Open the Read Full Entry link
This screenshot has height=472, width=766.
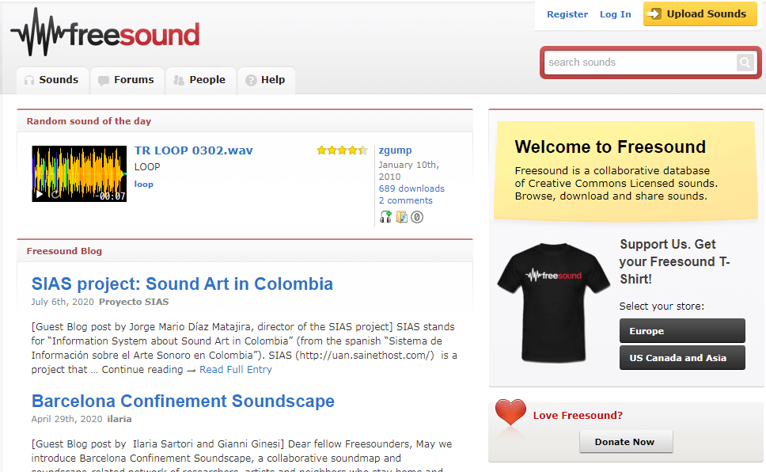(236, 369)
